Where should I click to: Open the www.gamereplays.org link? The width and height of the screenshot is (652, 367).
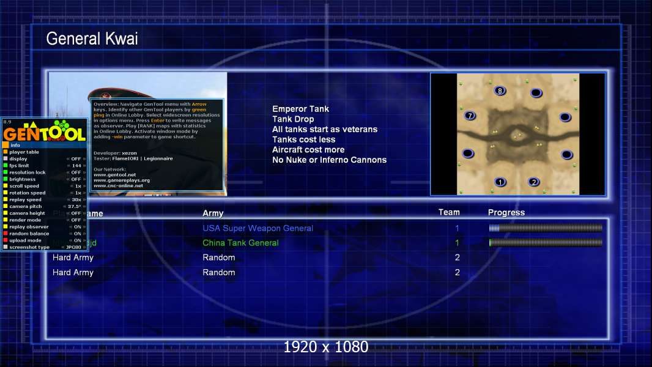pyautogui.click(x=122, y=180)
